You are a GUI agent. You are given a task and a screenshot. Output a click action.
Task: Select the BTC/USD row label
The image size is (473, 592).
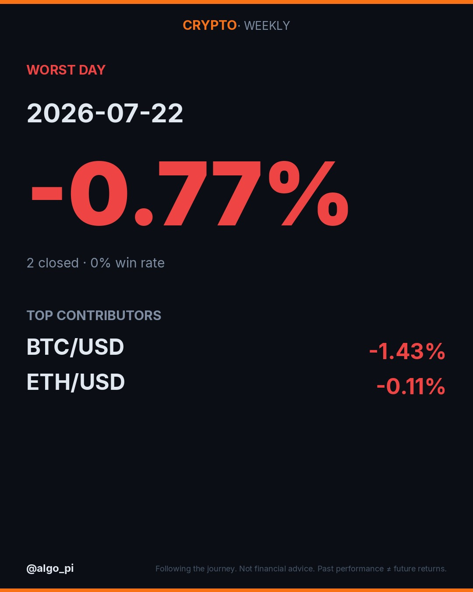point(75,347)
